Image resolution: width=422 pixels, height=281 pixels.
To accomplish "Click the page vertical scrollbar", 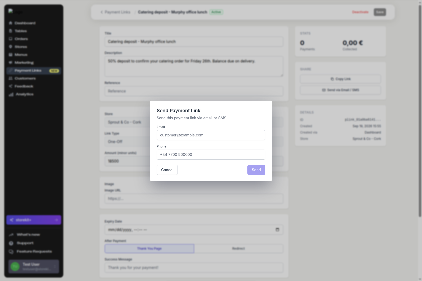I will click(x=420, y=111).
